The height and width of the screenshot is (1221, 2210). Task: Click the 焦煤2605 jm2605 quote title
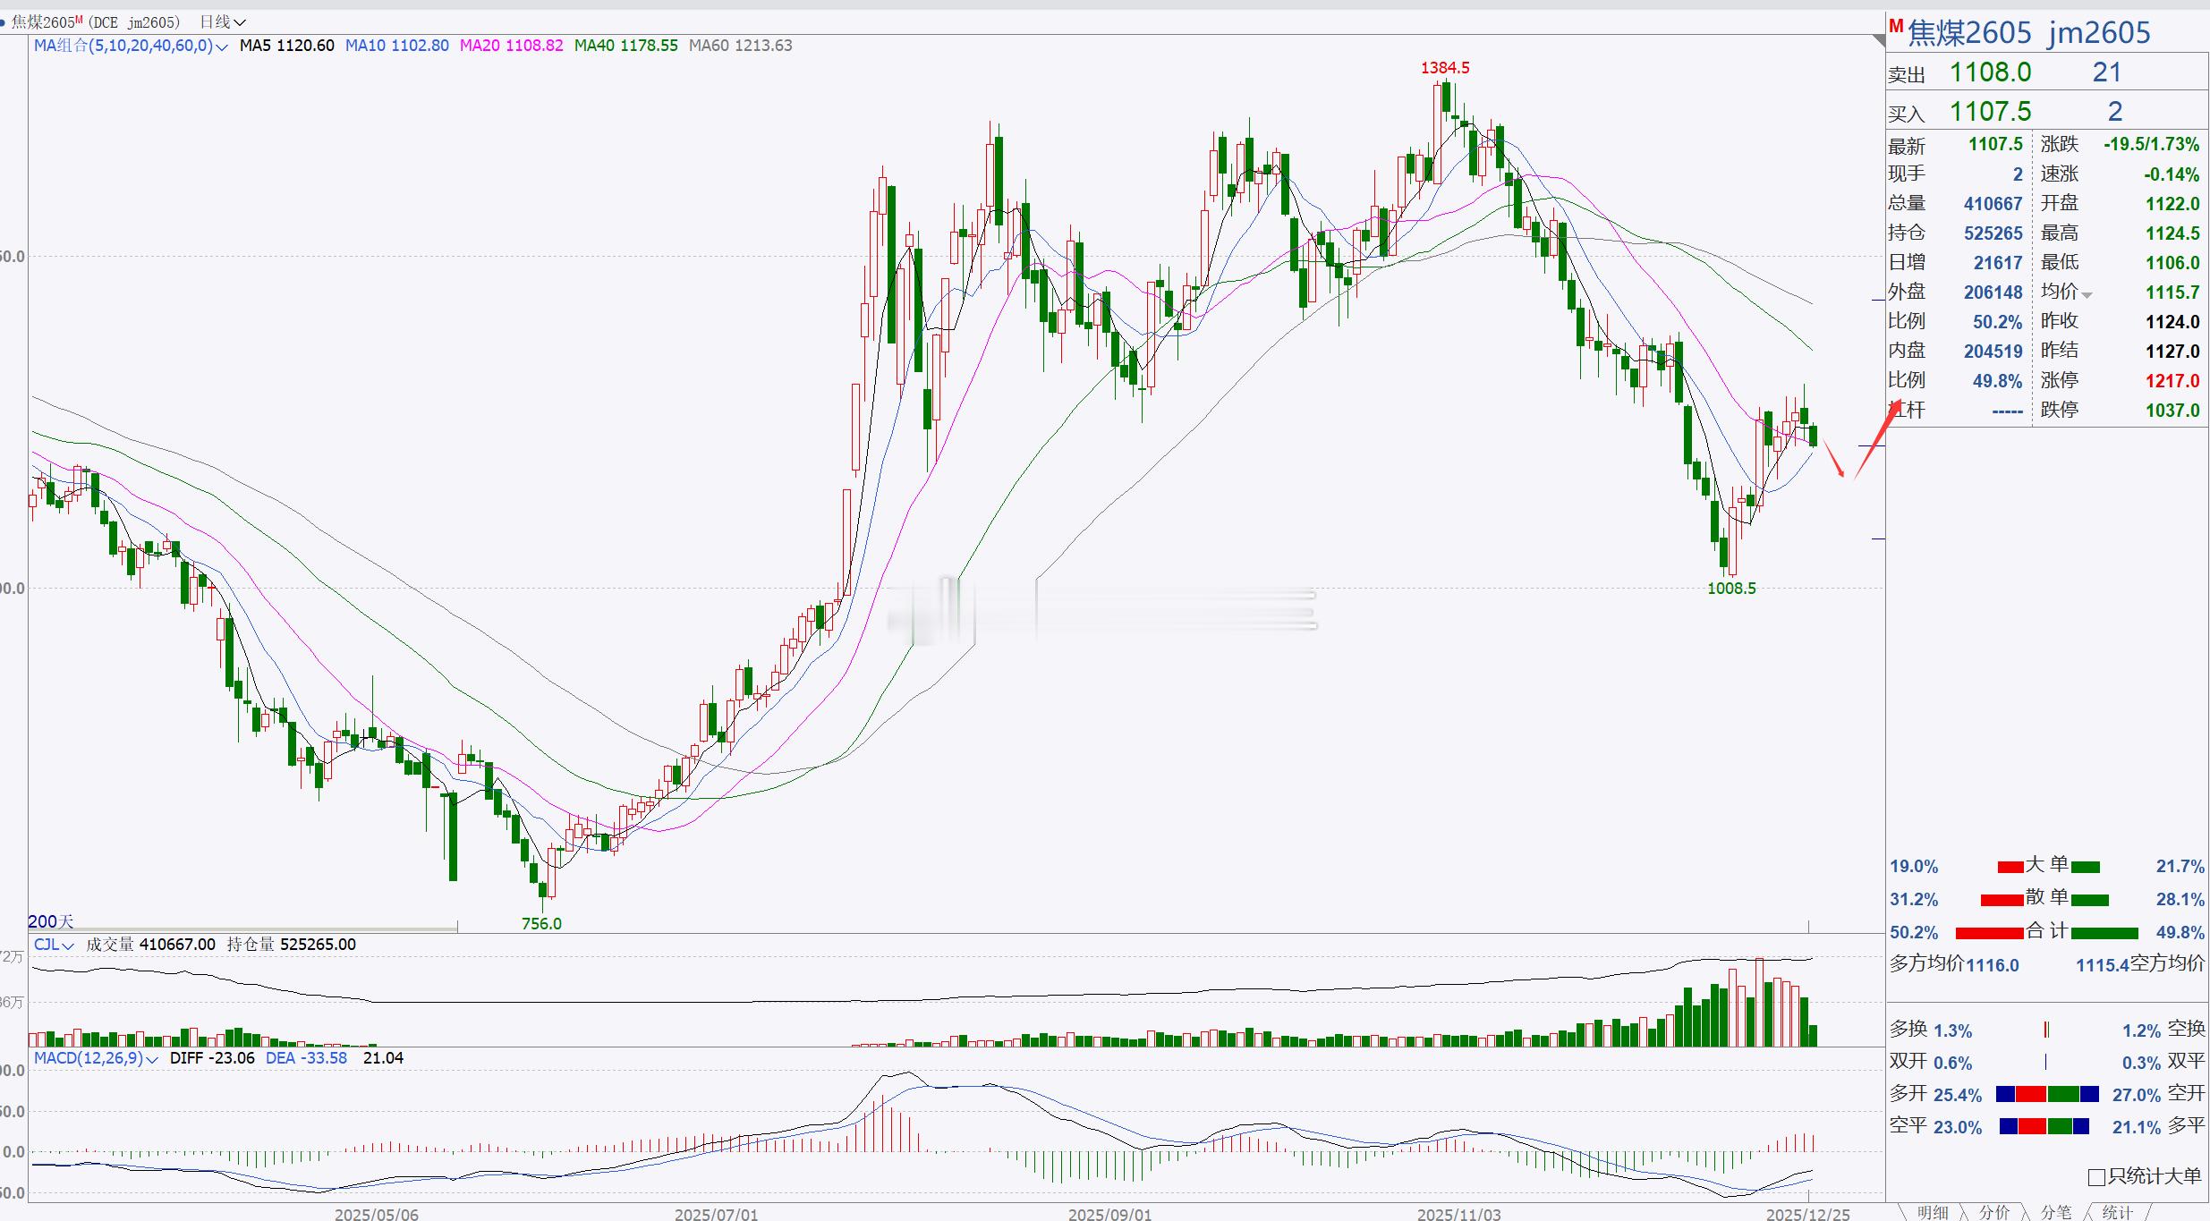pos(2028,33)
